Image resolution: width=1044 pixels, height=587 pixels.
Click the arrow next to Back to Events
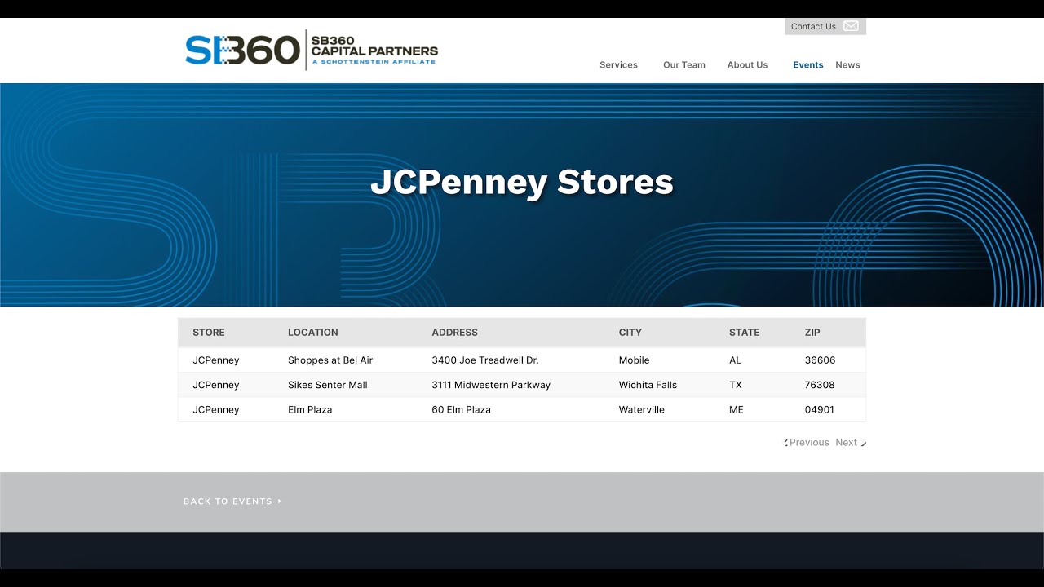[x=280, y=501]
